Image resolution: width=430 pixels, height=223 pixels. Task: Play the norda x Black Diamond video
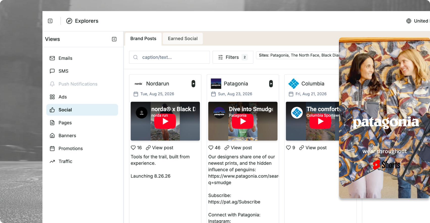click(x=165, y=121)
